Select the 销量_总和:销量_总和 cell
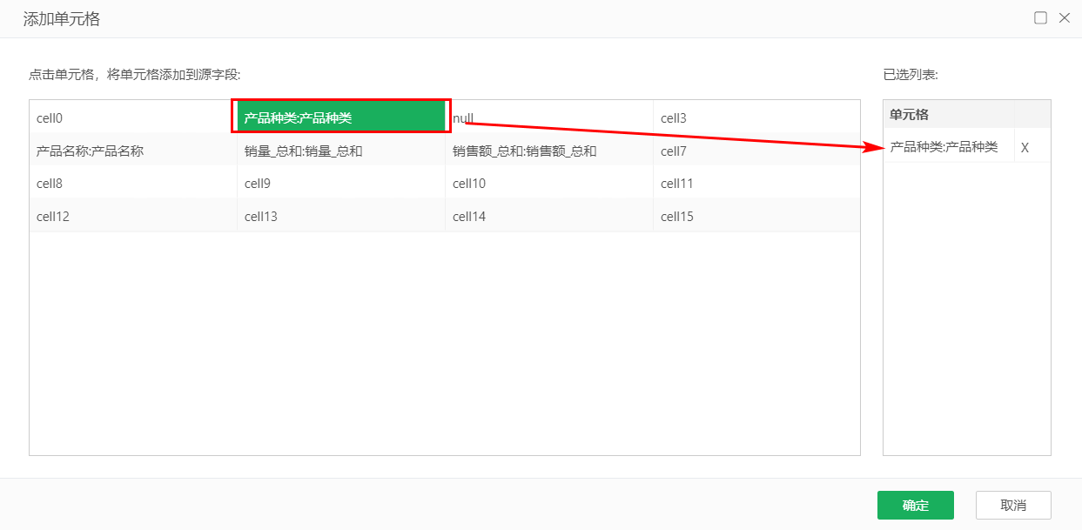The height and width of the screenshot is (530, 1082). 340,151
